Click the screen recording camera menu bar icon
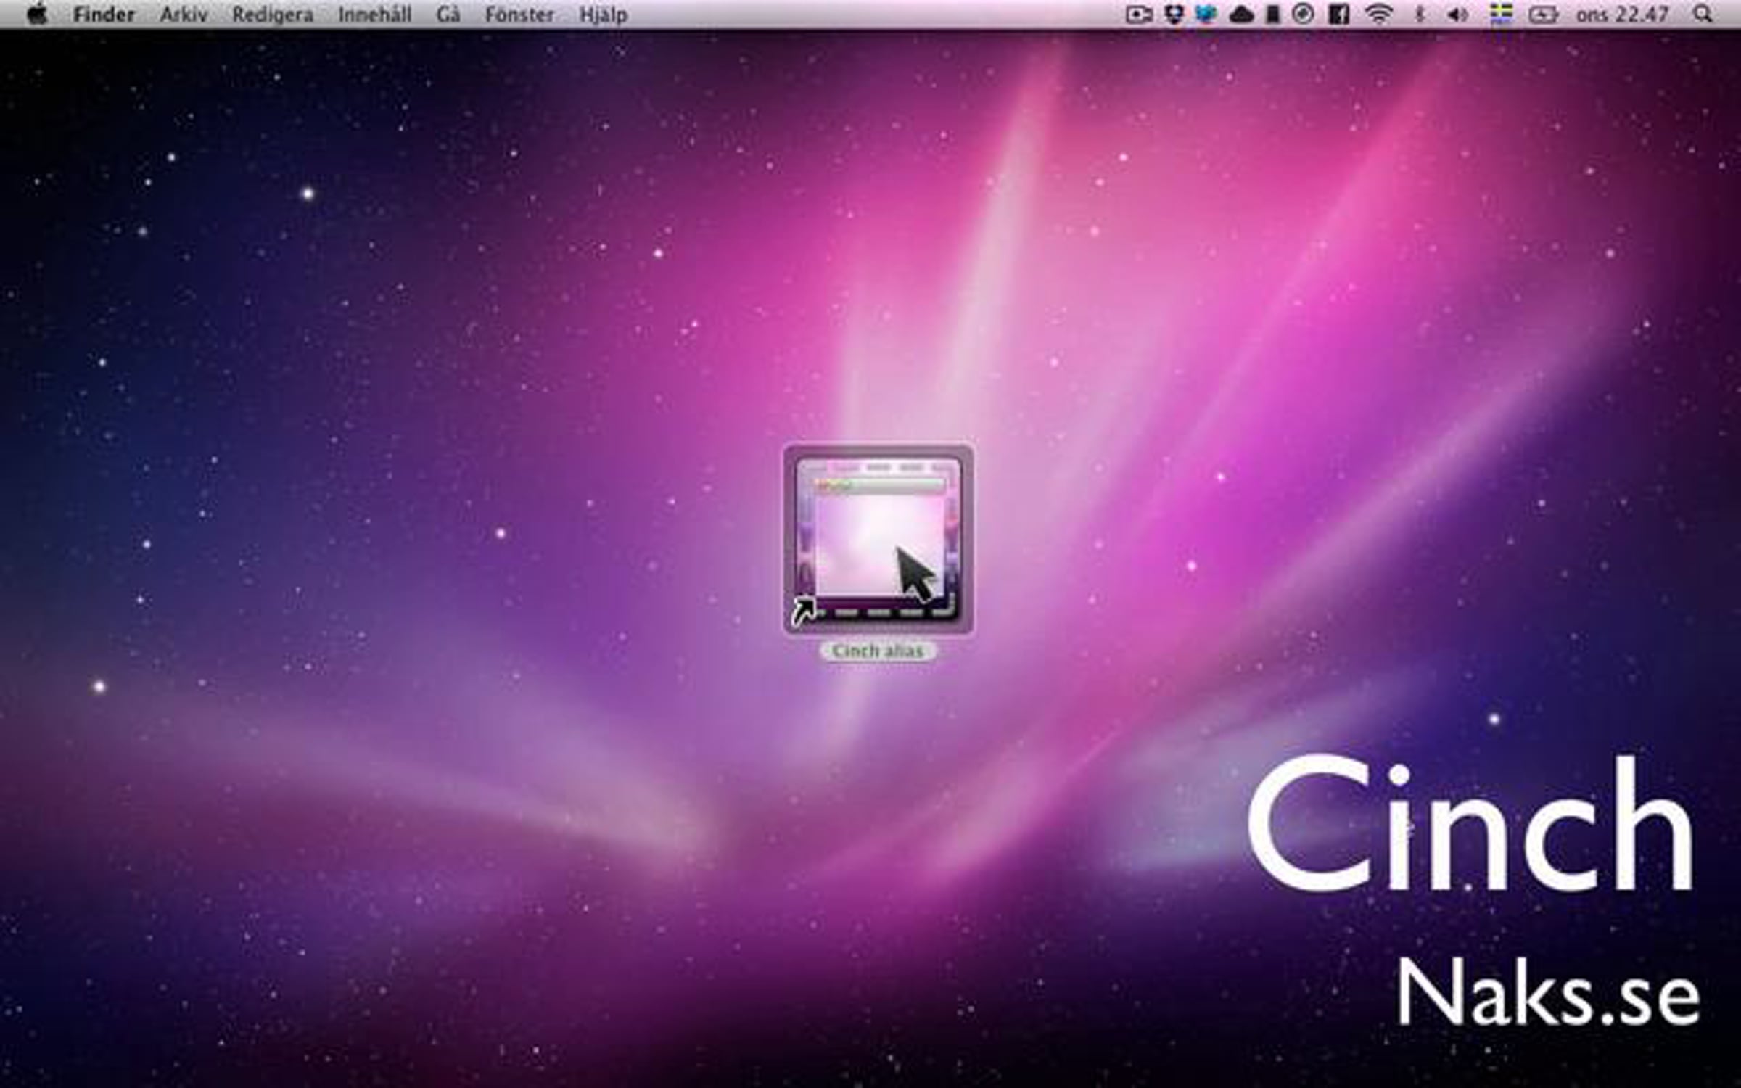 click(1139, 15)
